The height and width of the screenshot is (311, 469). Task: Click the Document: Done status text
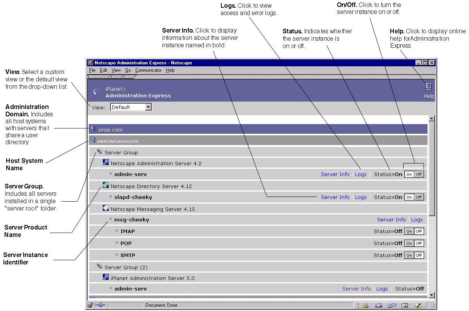[x=162, y=306]
